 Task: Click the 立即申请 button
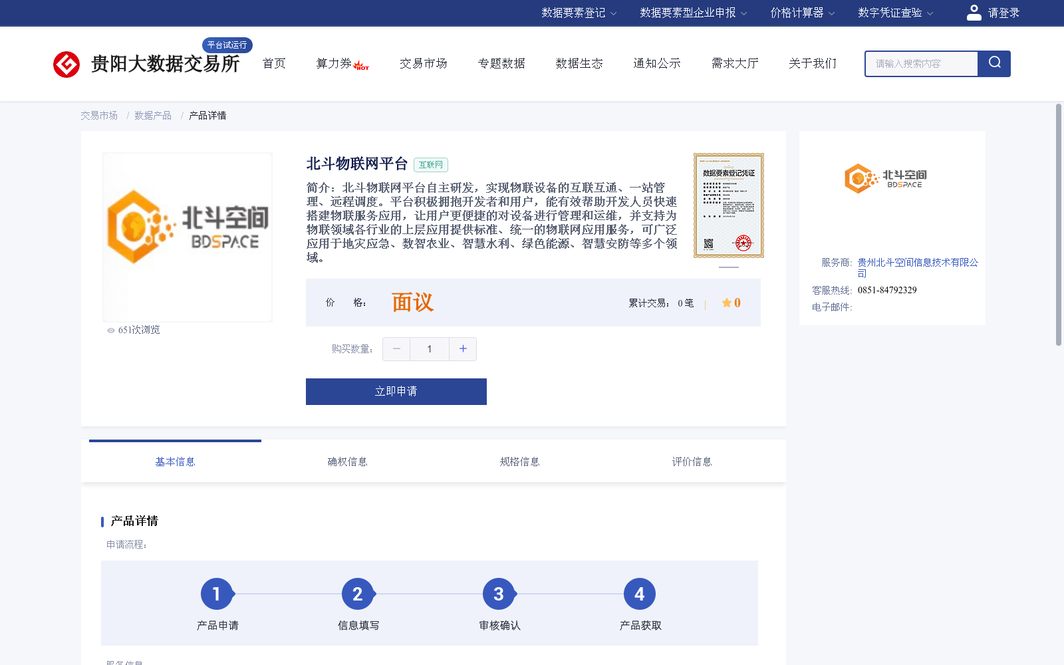pyautogui.click(x=396, y=392)
